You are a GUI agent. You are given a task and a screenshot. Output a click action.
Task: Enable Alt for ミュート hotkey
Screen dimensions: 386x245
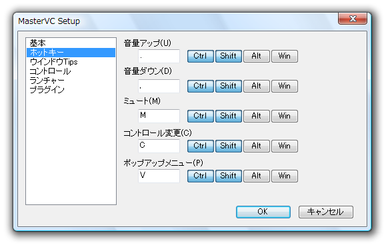(x=257, y=116)
